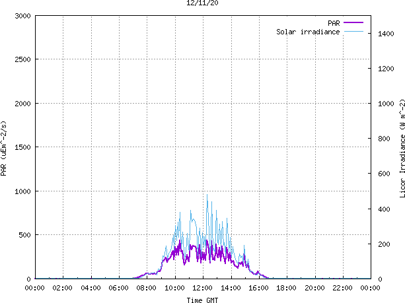The image size is (405, 303).
Task: Click the Solar irradiance legend text
Action: pos(308,32)
